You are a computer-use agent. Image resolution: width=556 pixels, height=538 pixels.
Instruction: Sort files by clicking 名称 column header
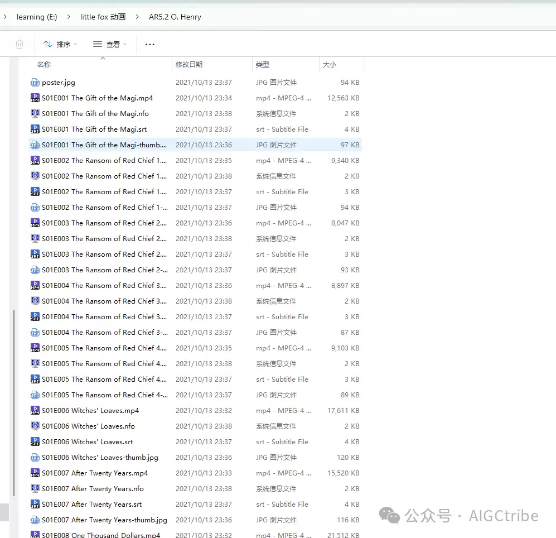44,64
